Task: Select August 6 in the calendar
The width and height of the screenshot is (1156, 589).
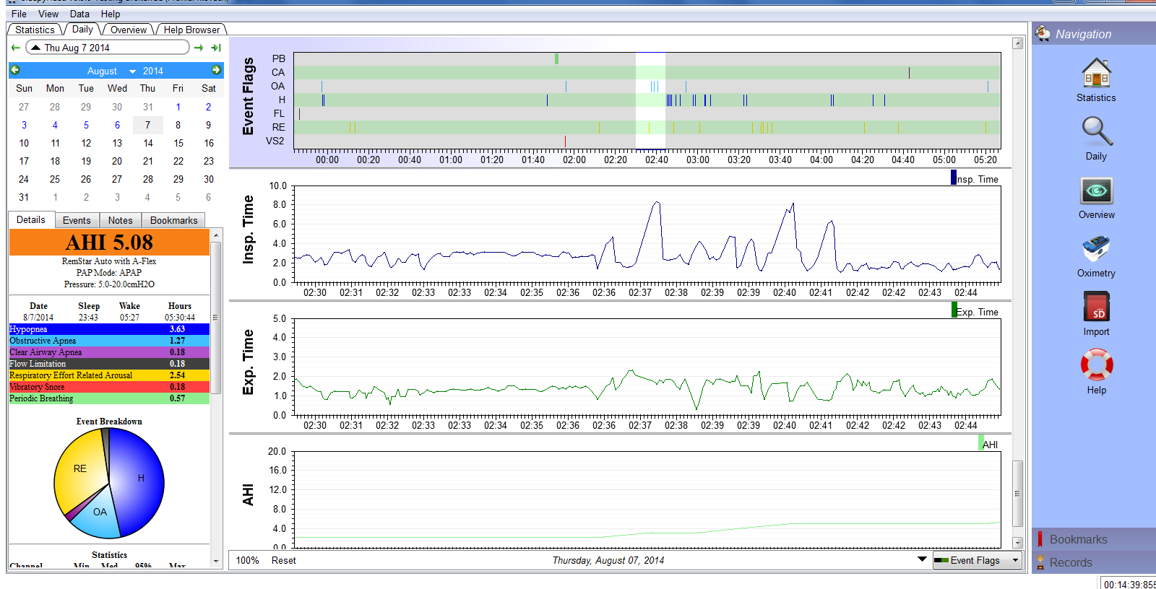Action: pyautogui.click(x=117, y=125)
